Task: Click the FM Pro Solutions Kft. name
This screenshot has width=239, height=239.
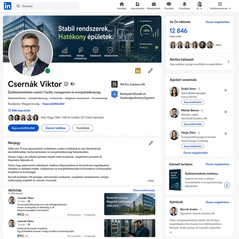Action: click(x=133, y=84)
